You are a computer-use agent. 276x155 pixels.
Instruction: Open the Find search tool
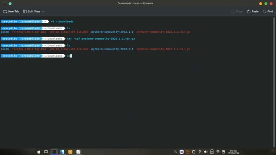268,12
